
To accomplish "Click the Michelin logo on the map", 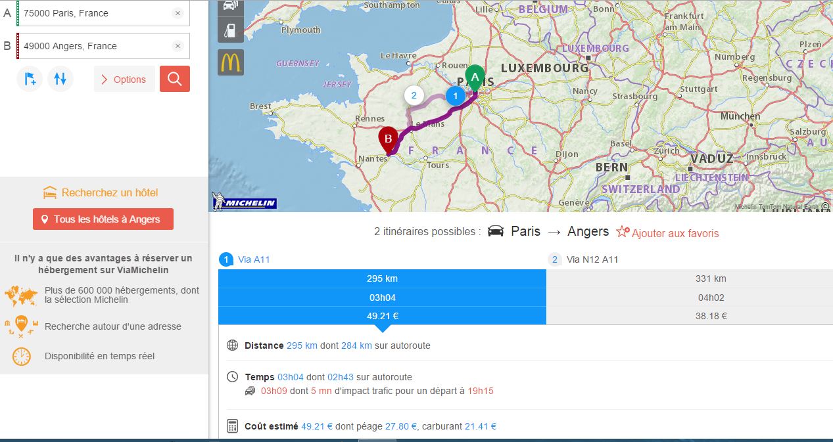I will [x=245, y=202].
